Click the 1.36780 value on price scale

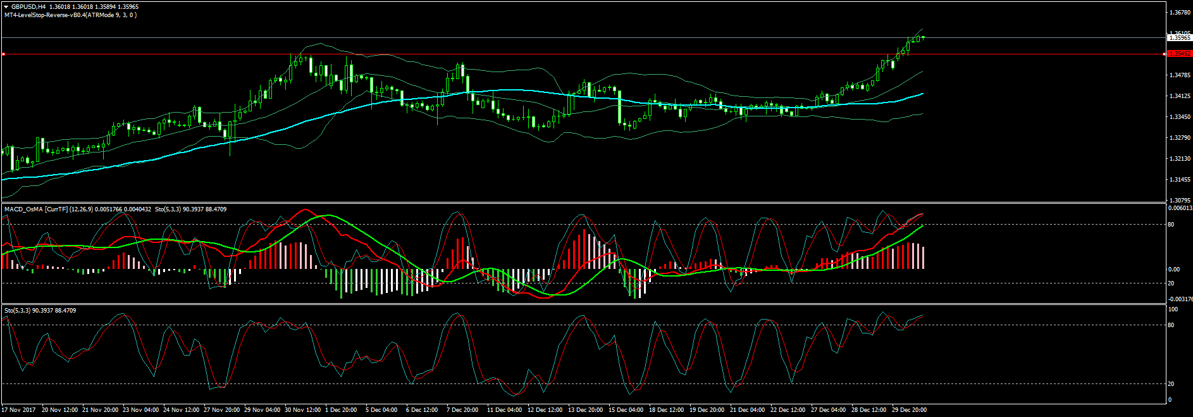pos(1180,13)
